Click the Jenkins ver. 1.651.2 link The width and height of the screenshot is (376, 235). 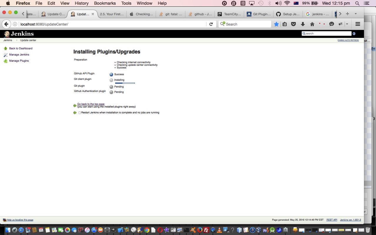pyautogui.click(x=350, y=220)
